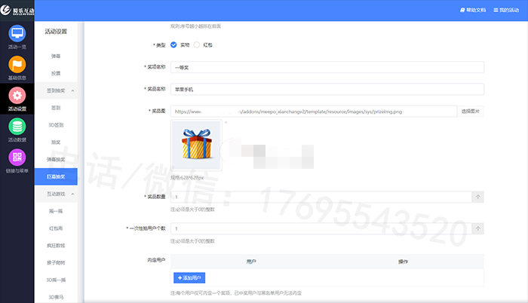528x303 pixels.
Task: Open the 弹幕 settings item
Action: (x=56, y=57)
